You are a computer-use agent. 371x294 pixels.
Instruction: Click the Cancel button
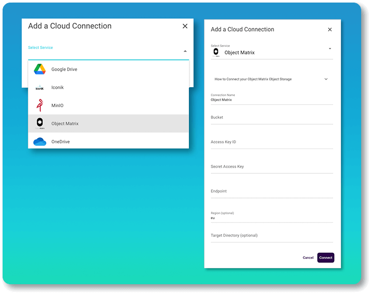pyautogui.click(x=308, y=257)
